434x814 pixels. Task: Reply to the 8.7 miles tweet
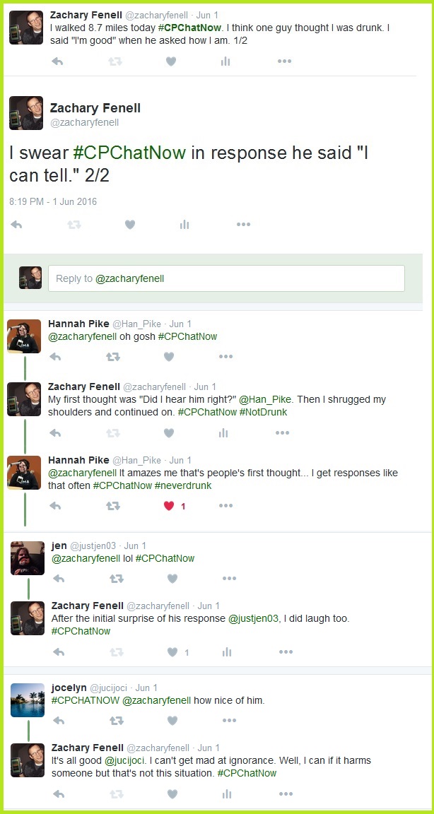[x=58, y=61]
